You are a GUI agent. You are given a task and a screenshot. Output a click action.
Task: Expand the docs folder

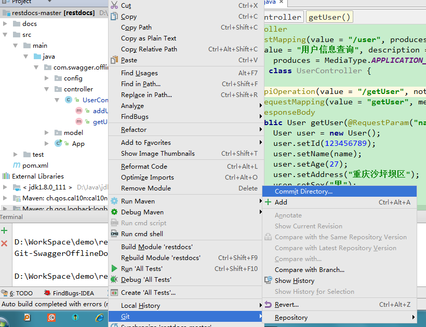point(5,23)
